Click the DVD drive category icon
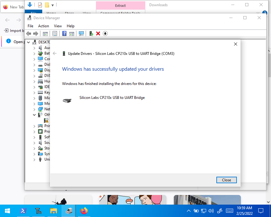Screen dimensions: 271x217 (40, 75)
